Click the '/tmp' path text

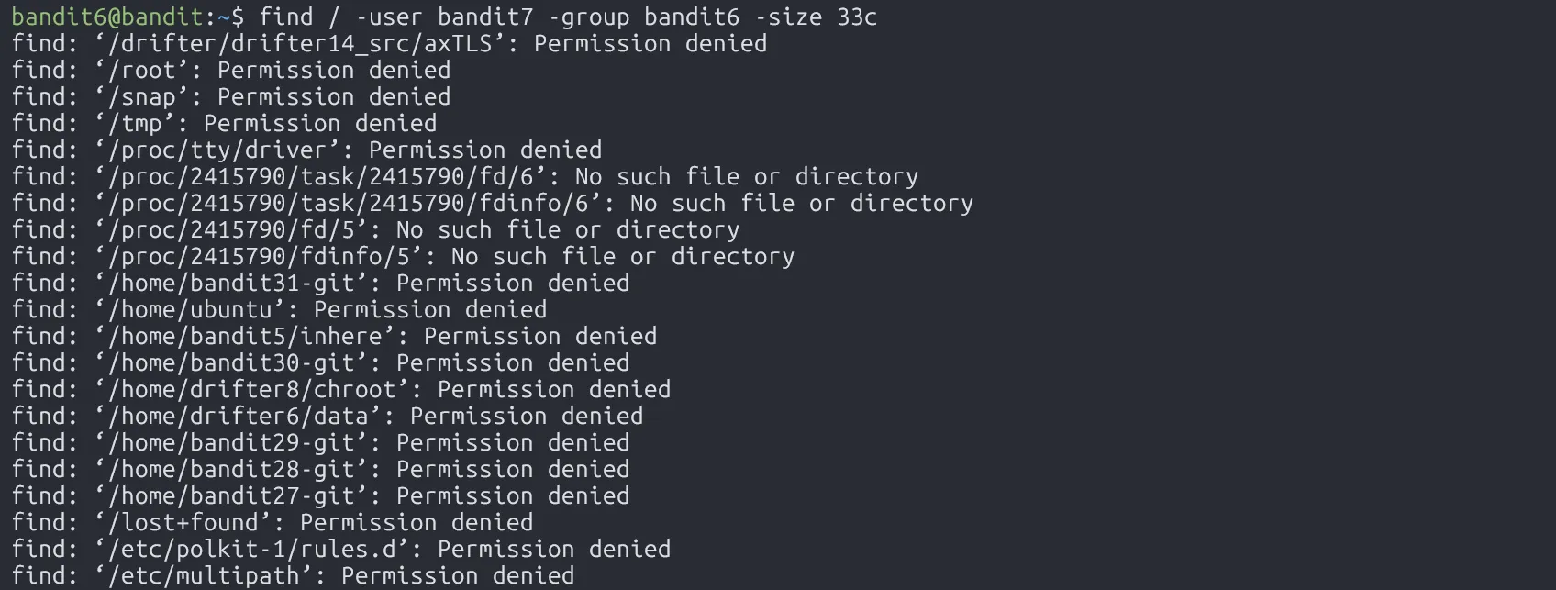[141, 123]
